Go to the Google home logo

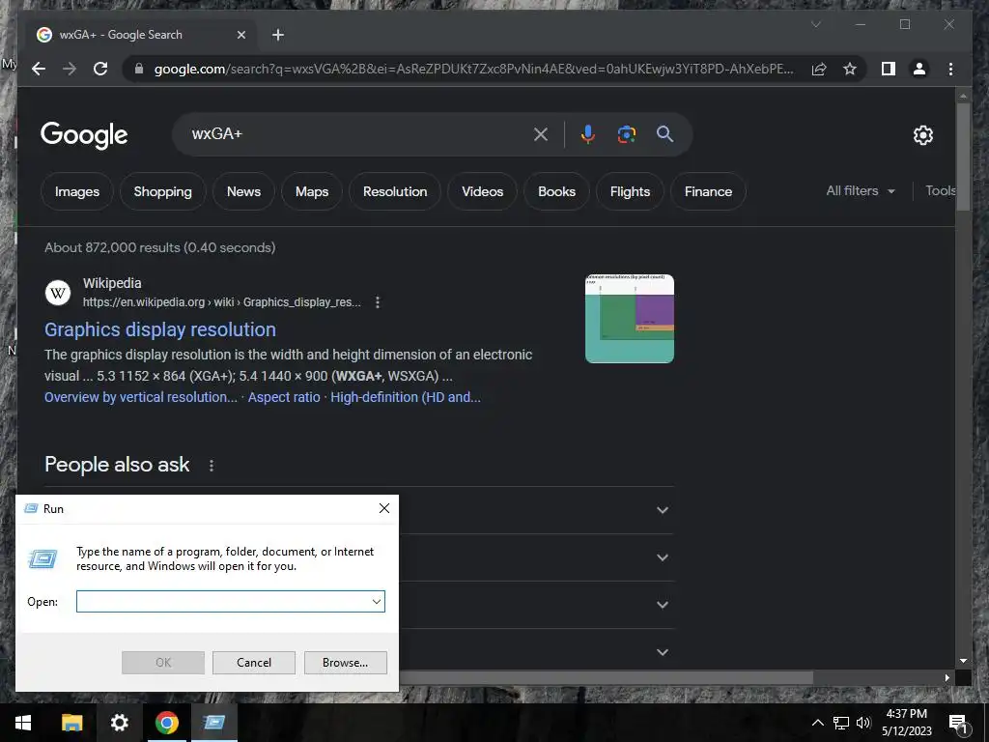point(84,135)
